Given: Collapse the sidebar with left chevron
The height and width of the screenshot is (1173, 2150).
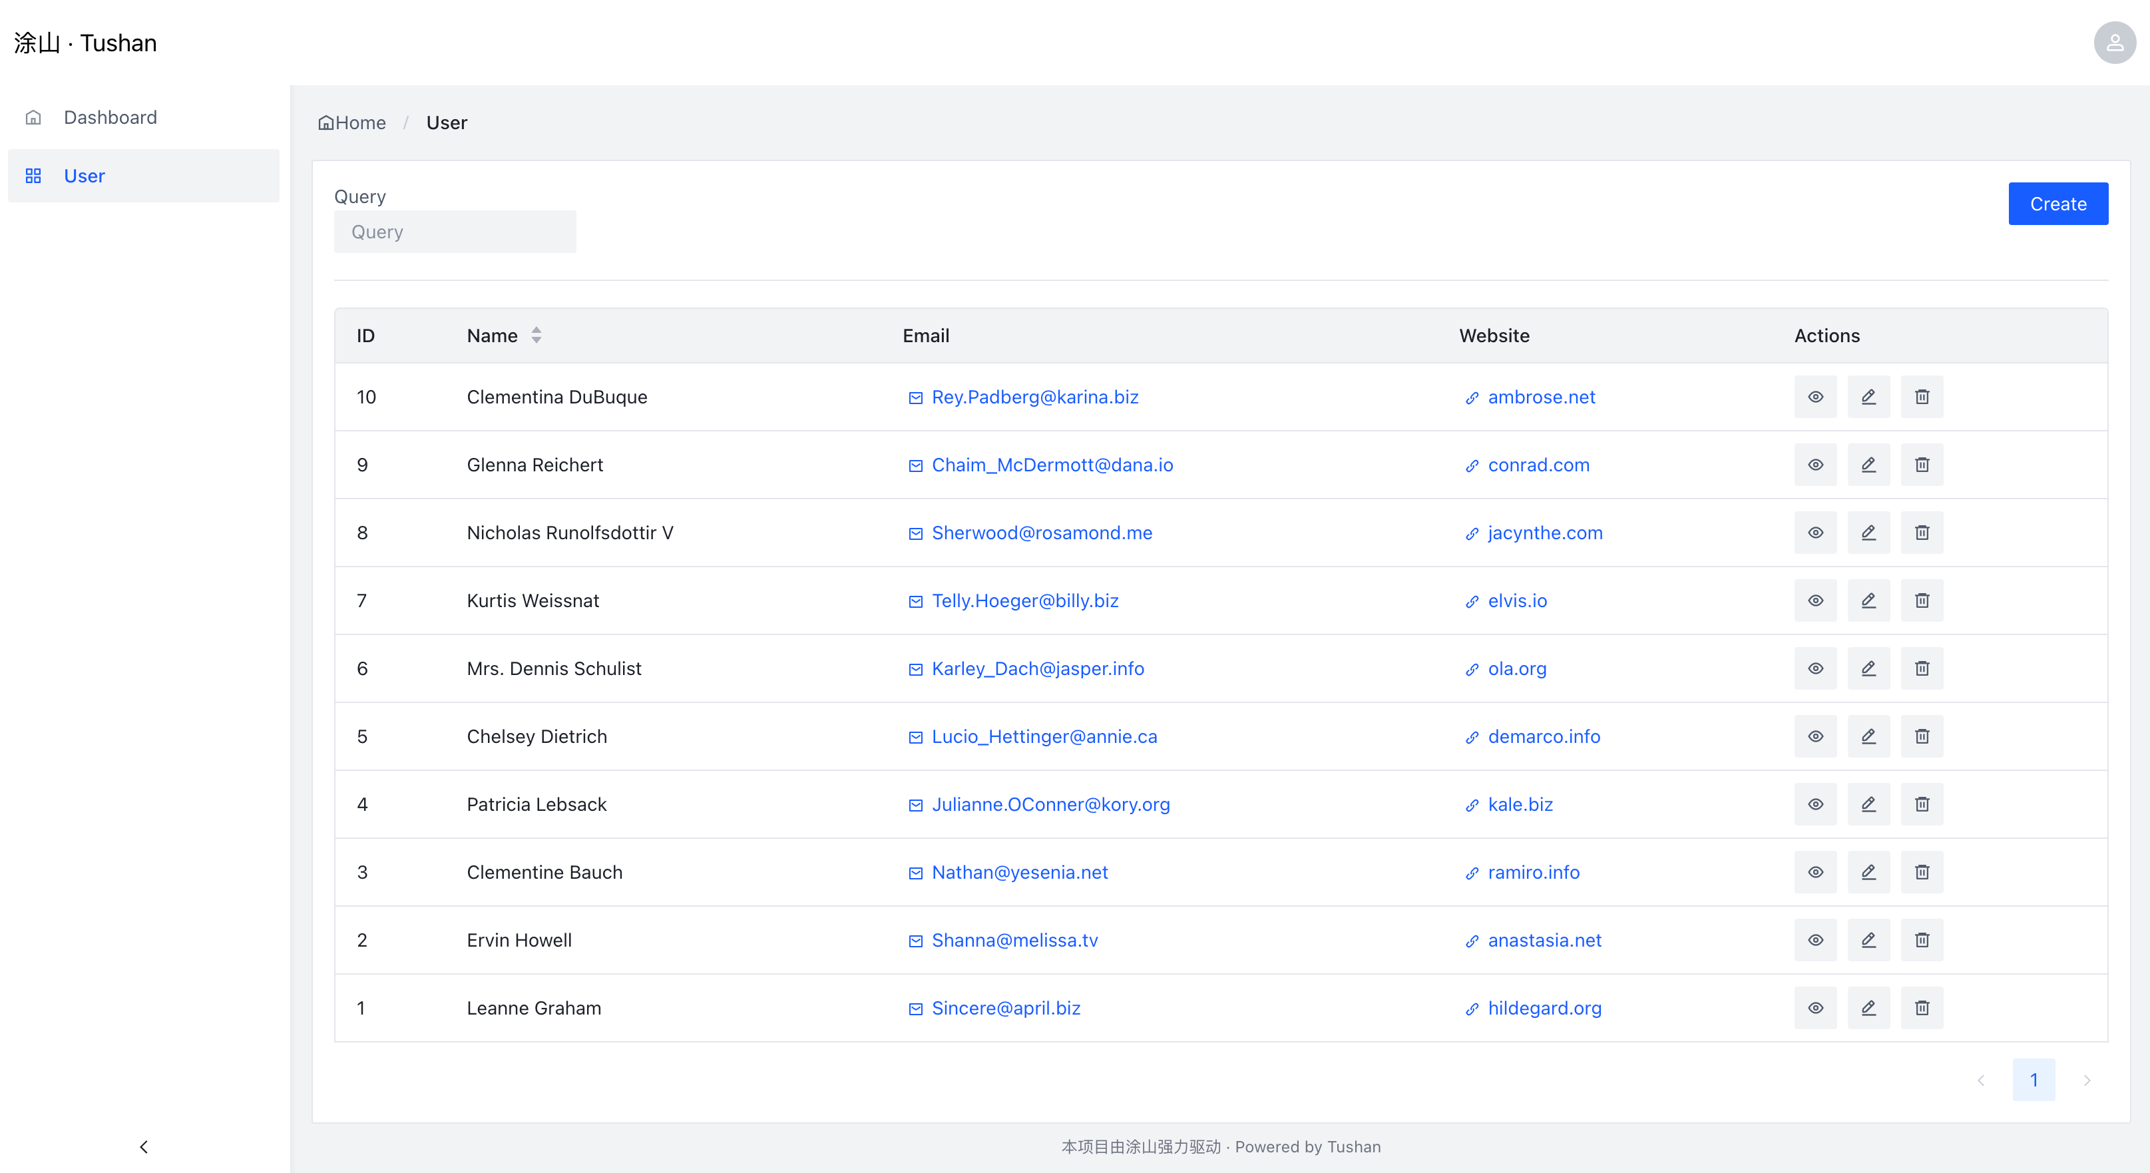Looking at the screenshot, I should click(144, 1146).
